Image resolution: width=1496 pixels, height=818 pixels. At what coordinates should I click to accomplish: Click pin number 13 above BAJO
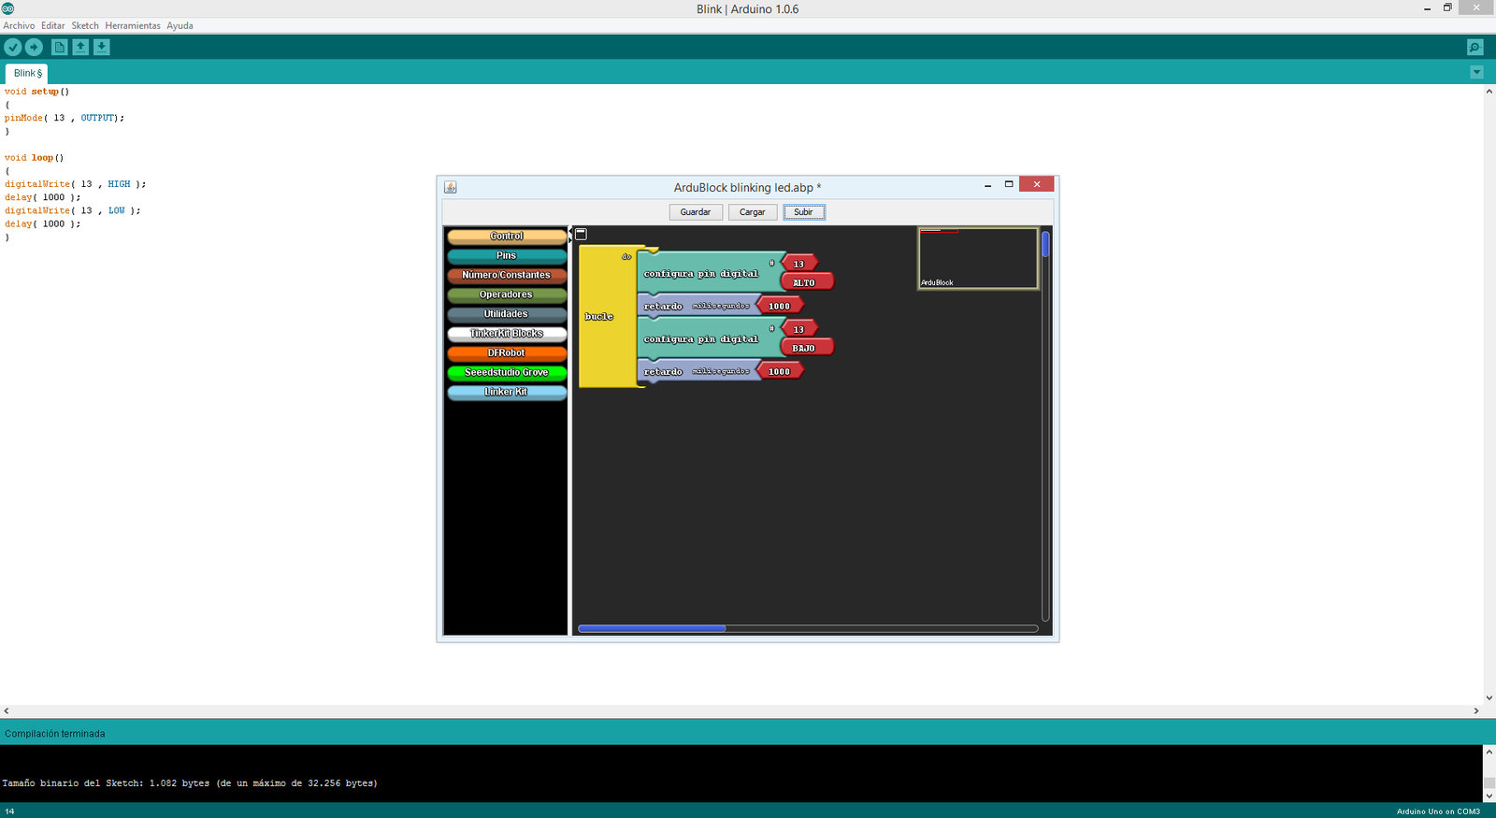tap(799, 329)
